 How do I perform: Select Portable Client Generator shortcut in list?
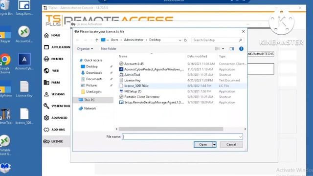(142, 97)
